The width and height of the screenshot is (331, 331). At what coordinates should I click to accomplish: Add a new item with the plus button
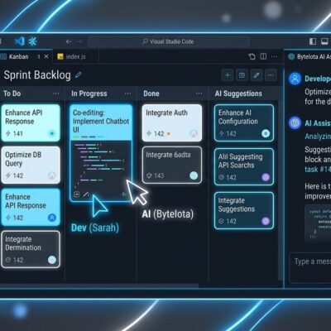coord(228,75)
